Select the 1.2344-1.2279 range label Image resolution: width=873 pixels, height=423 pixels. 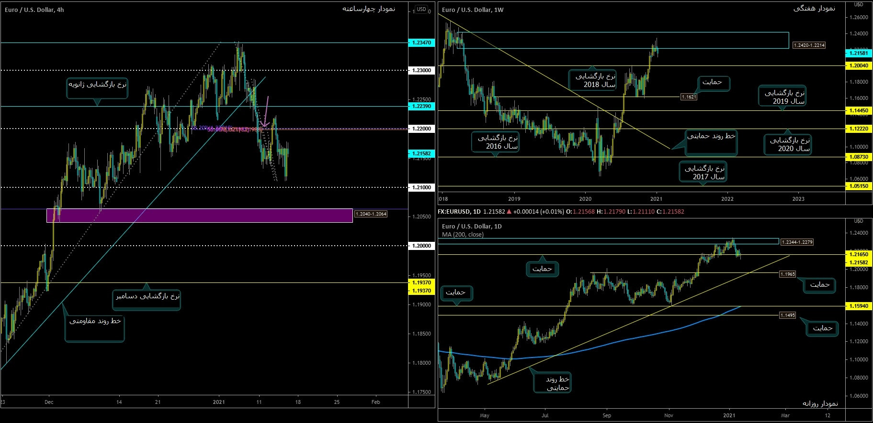click(797, 242)
